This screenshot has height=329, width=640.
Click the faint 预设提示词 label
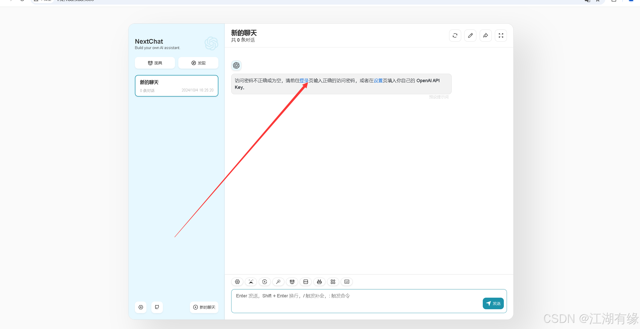(439, 97)
